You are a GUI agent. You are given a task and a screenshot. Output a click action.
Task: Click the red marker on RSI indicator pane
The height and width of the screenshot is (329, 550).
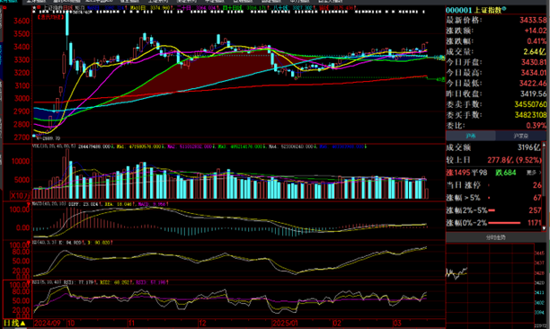(x=29, y=282)
